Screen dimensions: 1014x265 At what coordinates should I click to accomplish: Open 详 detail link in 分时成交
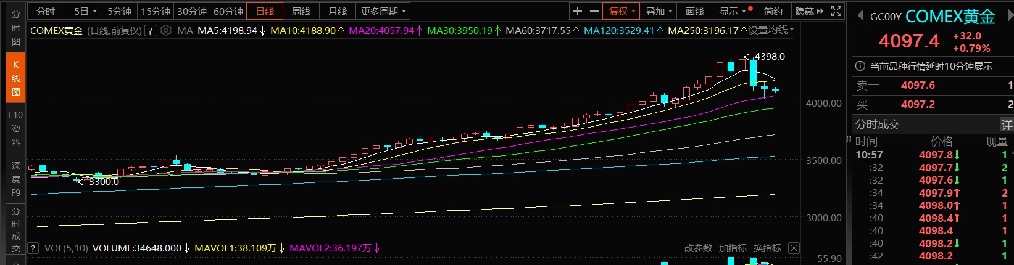tap(1007, 124)
